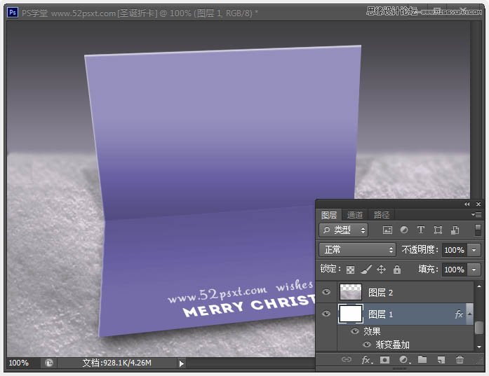Lock layer position move icon

point(381,270)
